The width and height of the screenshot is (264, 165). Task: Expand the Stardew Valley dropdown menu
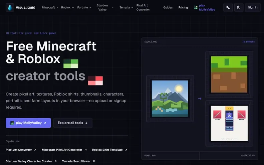(105, 7)
